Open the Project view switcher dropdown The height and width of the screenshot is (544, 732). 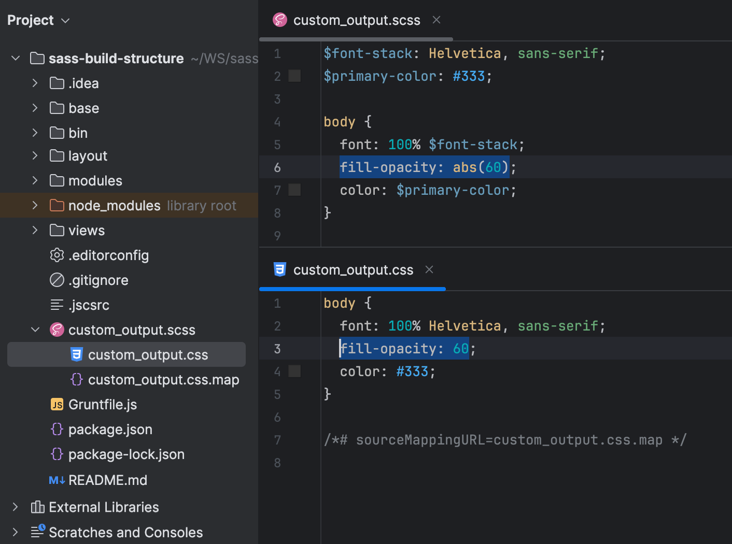point(65,20)
